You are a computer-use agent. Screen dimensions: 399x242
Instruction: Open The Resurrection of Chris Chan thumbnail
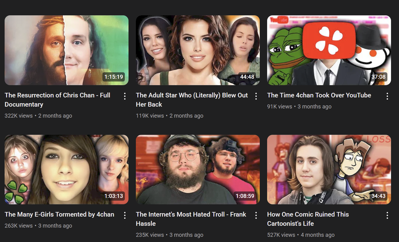(67, 50)
